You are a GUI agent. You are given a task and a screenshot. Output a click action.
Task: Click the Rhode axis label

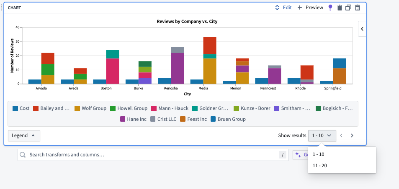point(301,88)
